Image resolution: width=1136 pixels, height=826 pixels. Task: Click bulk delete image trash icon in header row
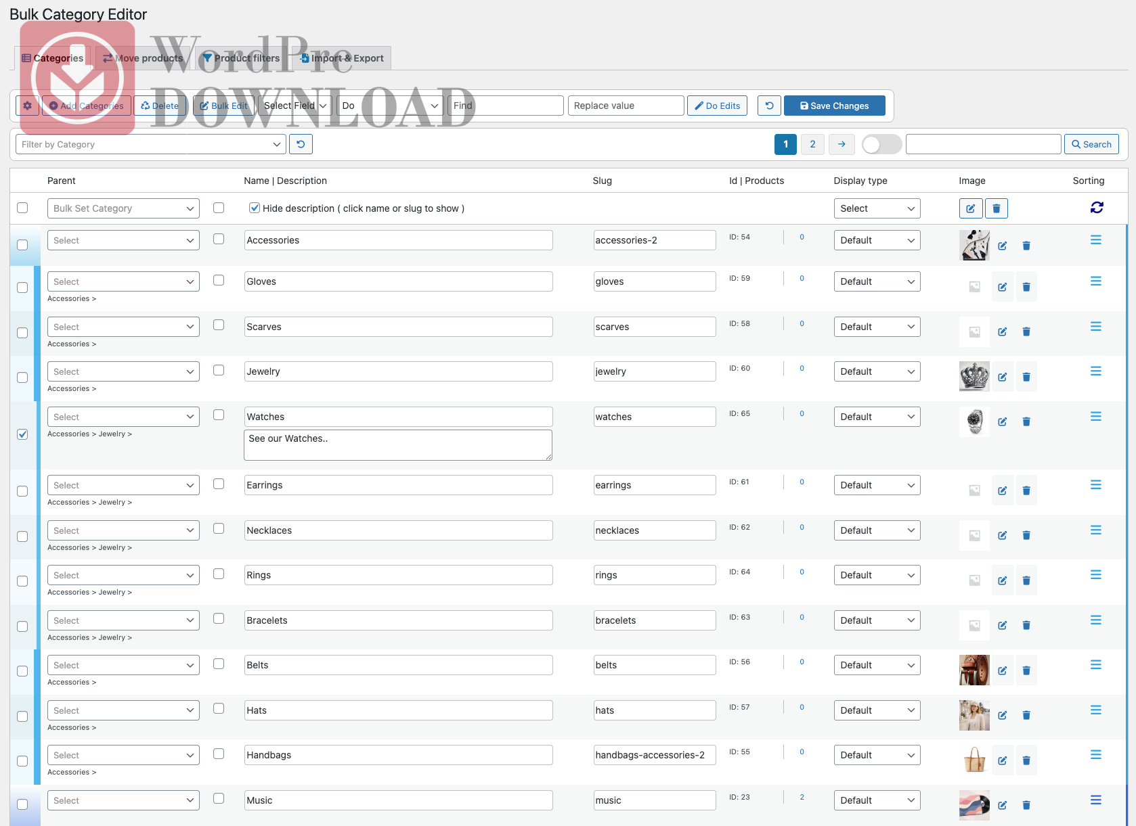point(997,208)
